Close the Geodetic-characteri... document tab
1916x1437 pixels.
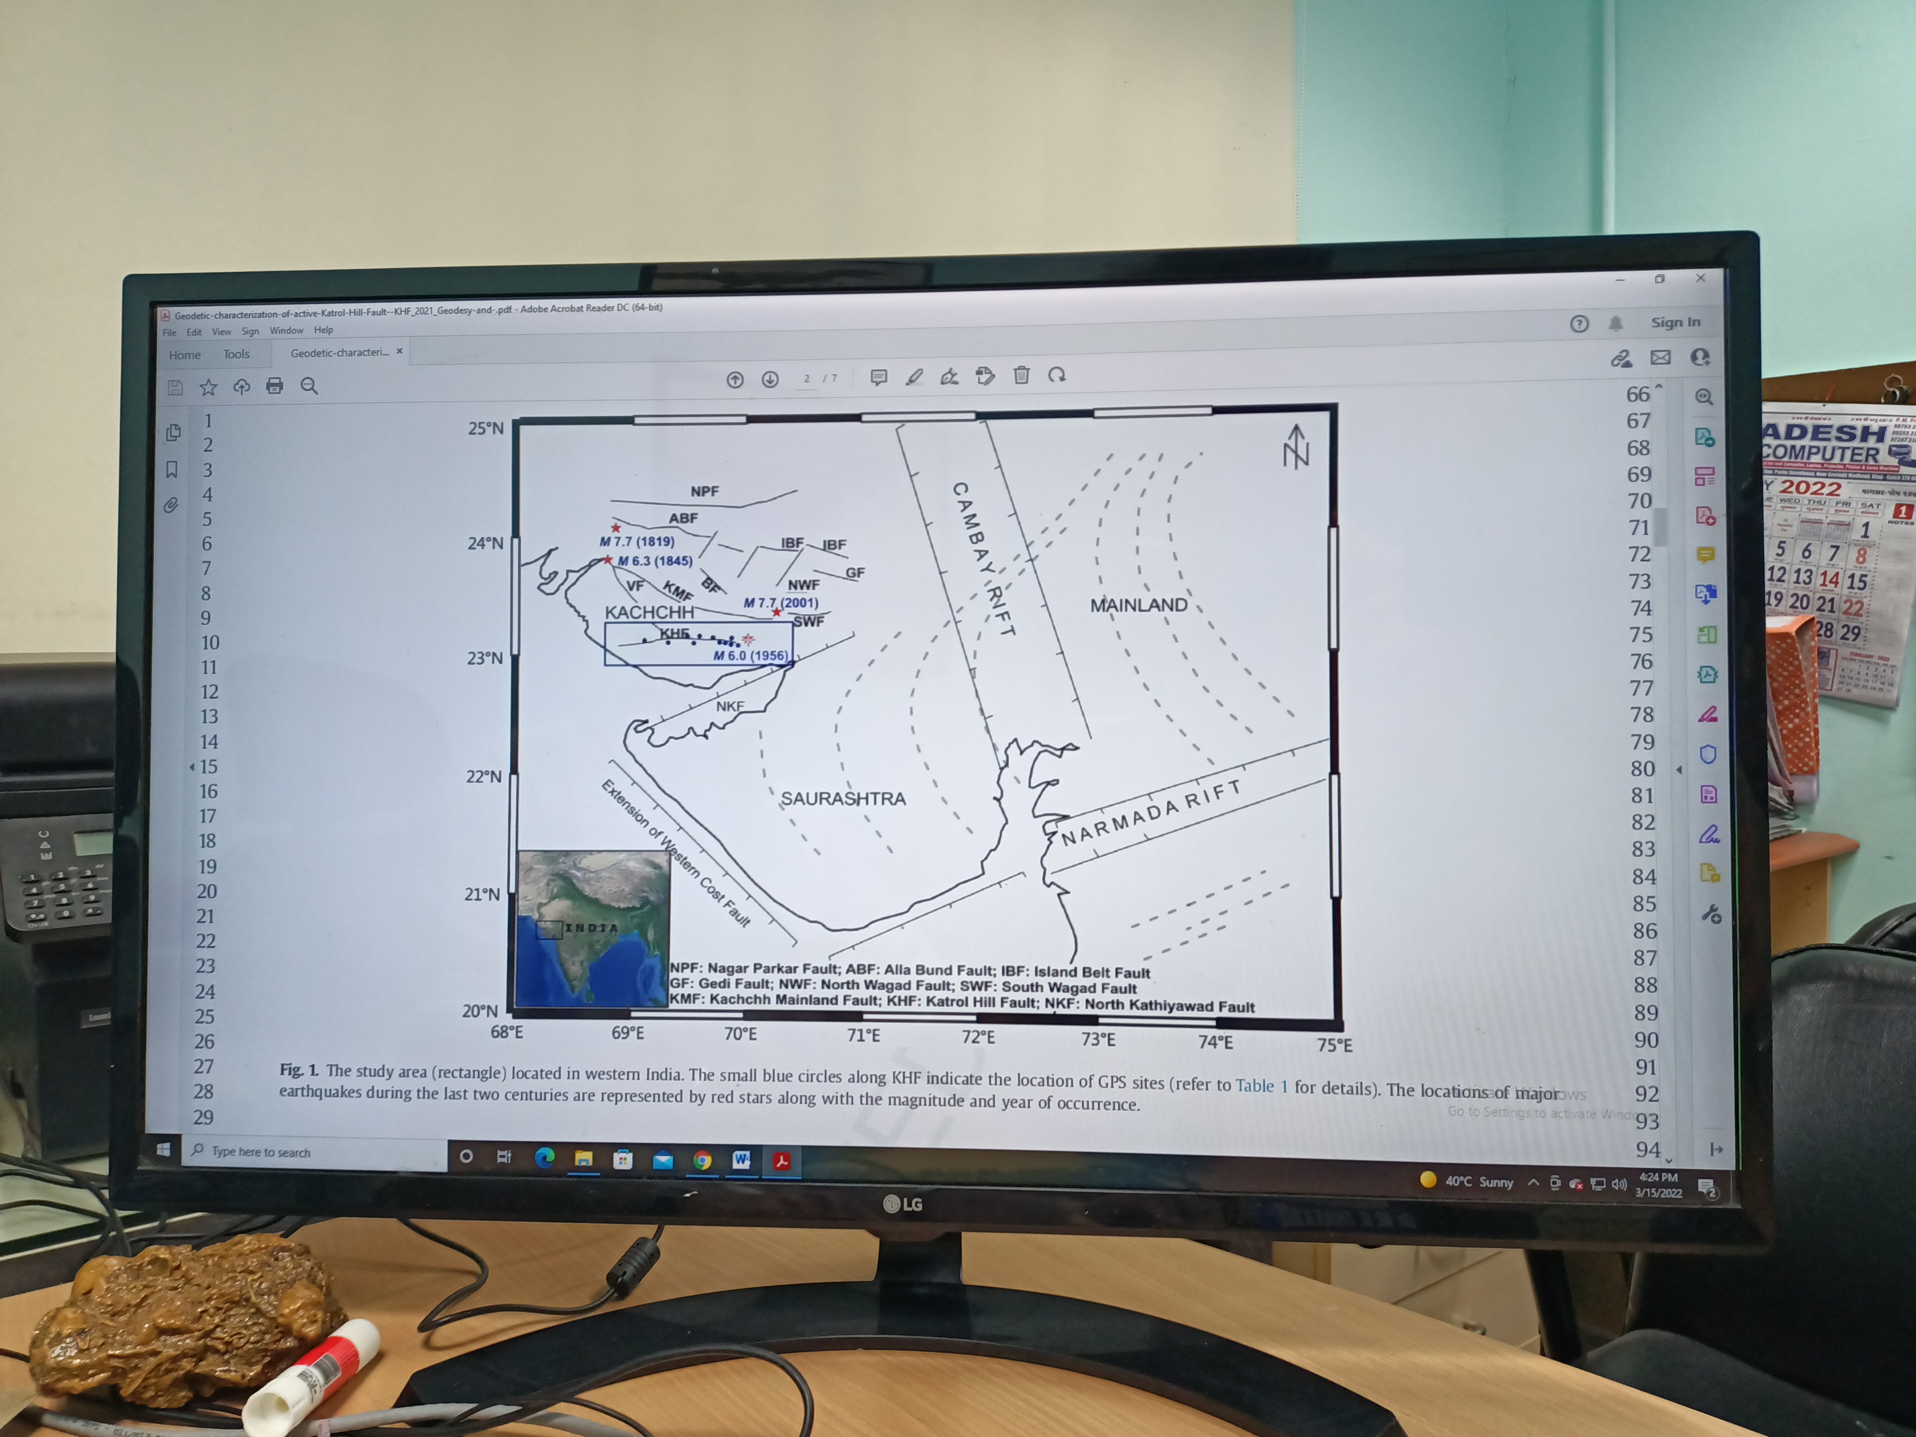click(x=399, y=352)
